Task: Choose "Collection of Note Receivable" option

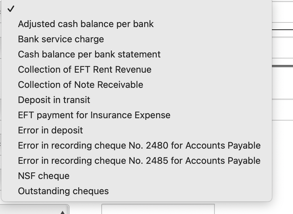Action: 81,85
